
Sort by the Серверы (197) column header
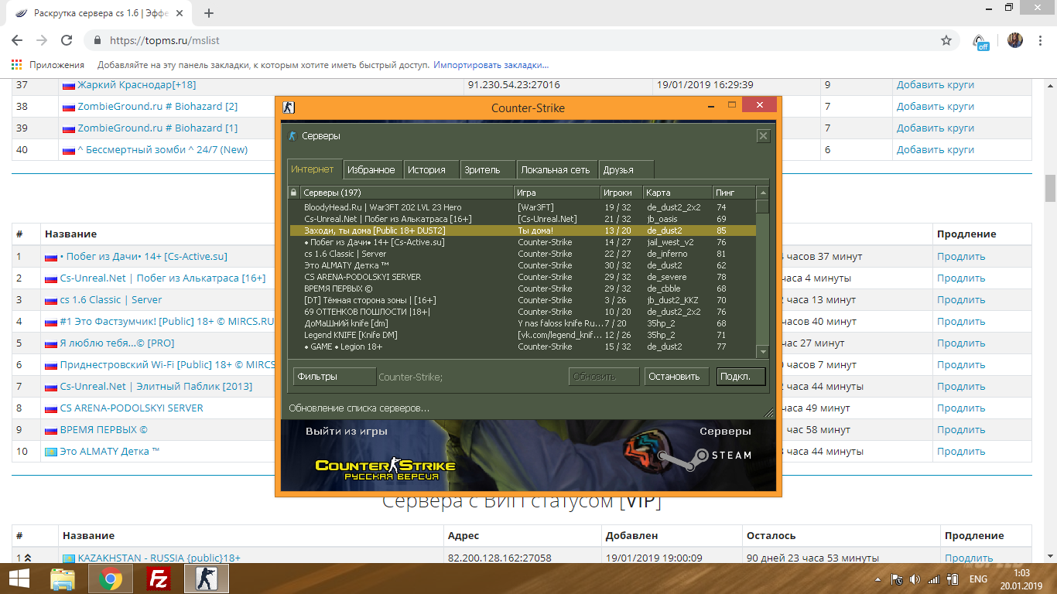(x=407, y=193)
